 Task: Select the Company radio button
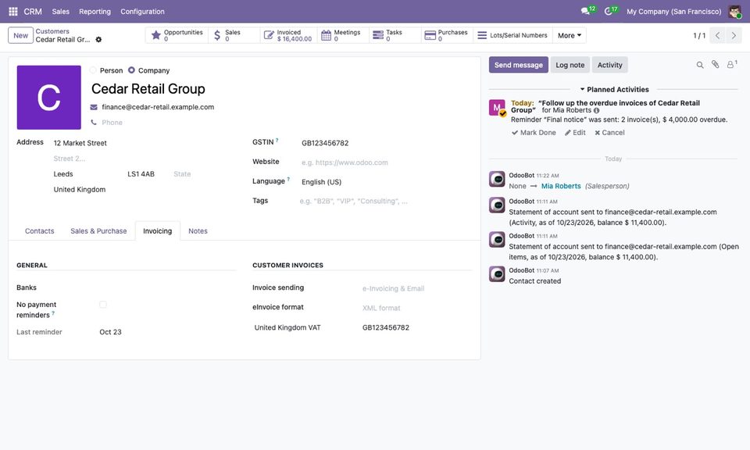[131, 70]
